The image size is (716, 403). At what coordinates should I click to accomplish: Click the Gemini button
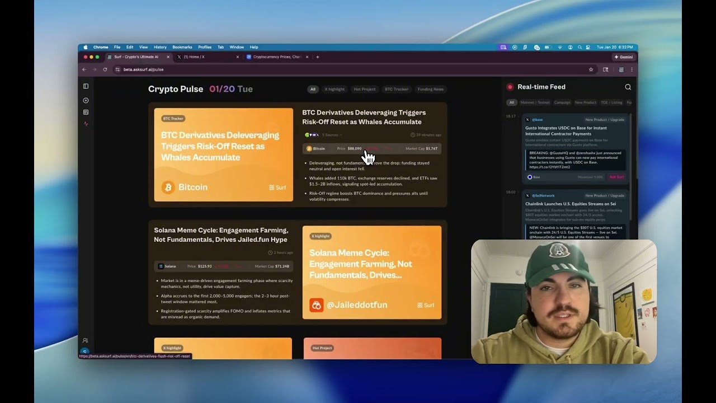coord(623,57)
